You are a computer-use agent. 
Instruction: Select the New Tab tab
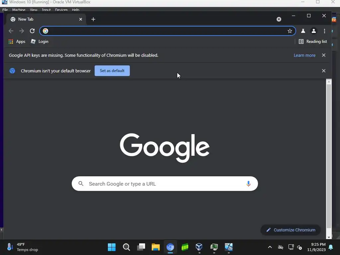point(46,19)
